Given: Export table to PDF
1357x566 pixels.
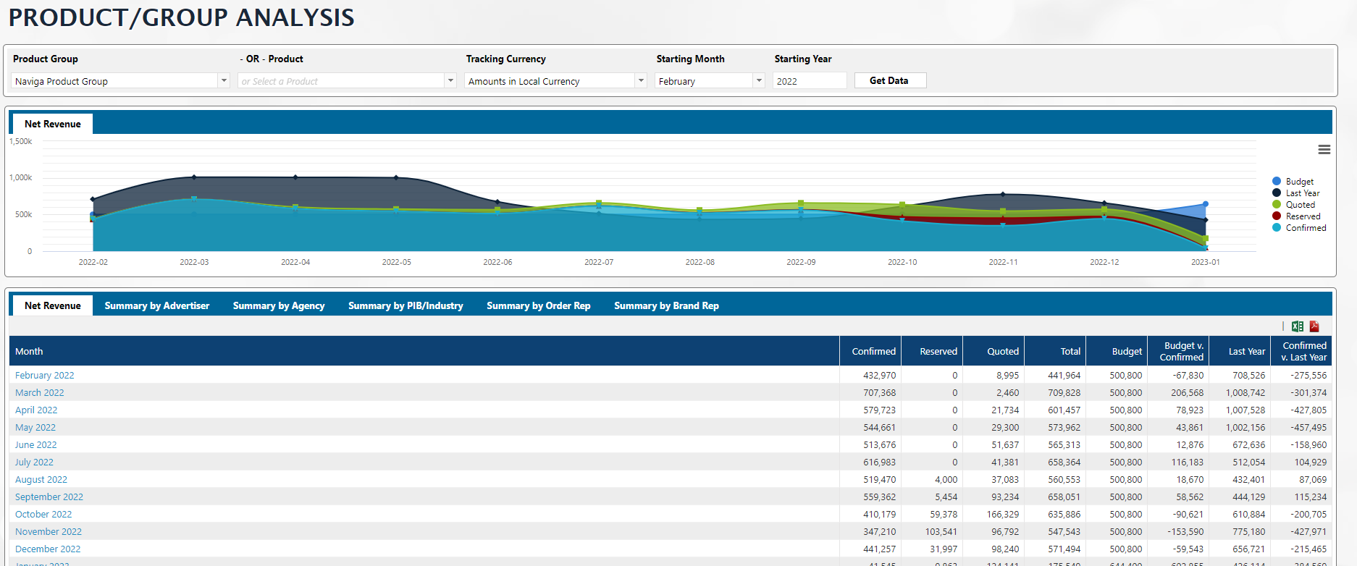Looking at the screenshot, I should [1314, 326].
